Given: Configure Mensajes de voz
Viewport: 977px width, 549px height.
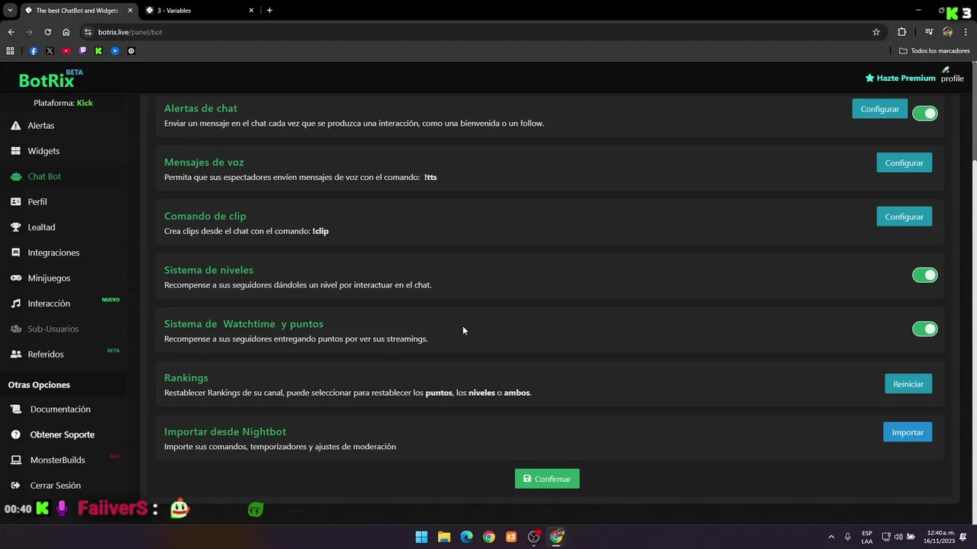Looking at the screenshot, I should [x=904, y=163].
